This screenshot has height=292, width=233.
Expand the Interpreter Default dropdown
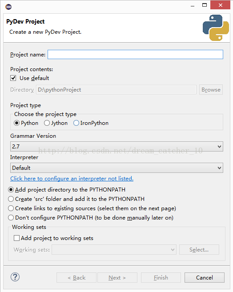point(116,168)
